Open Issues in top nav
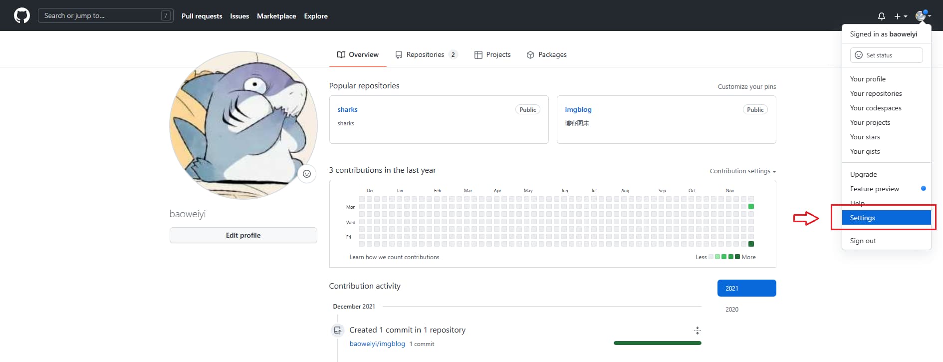This screenshot has width=943, height=362. pyautogui.click(x=239, y=16)
